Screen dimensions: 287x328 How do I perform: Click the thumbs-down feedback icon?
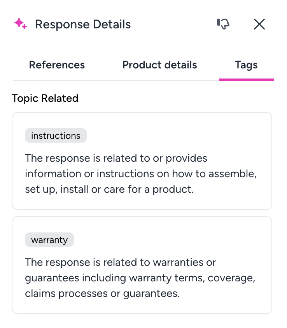click(x=223, y=24)
